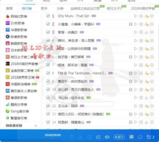159x142 pixels.
Task: Play 王北车 song ranked 12
Action: coord(136,106)
